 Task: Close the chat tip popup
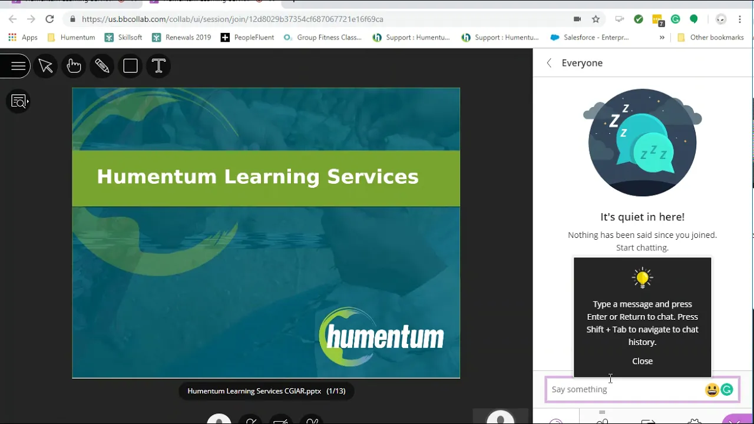(642, 361)
